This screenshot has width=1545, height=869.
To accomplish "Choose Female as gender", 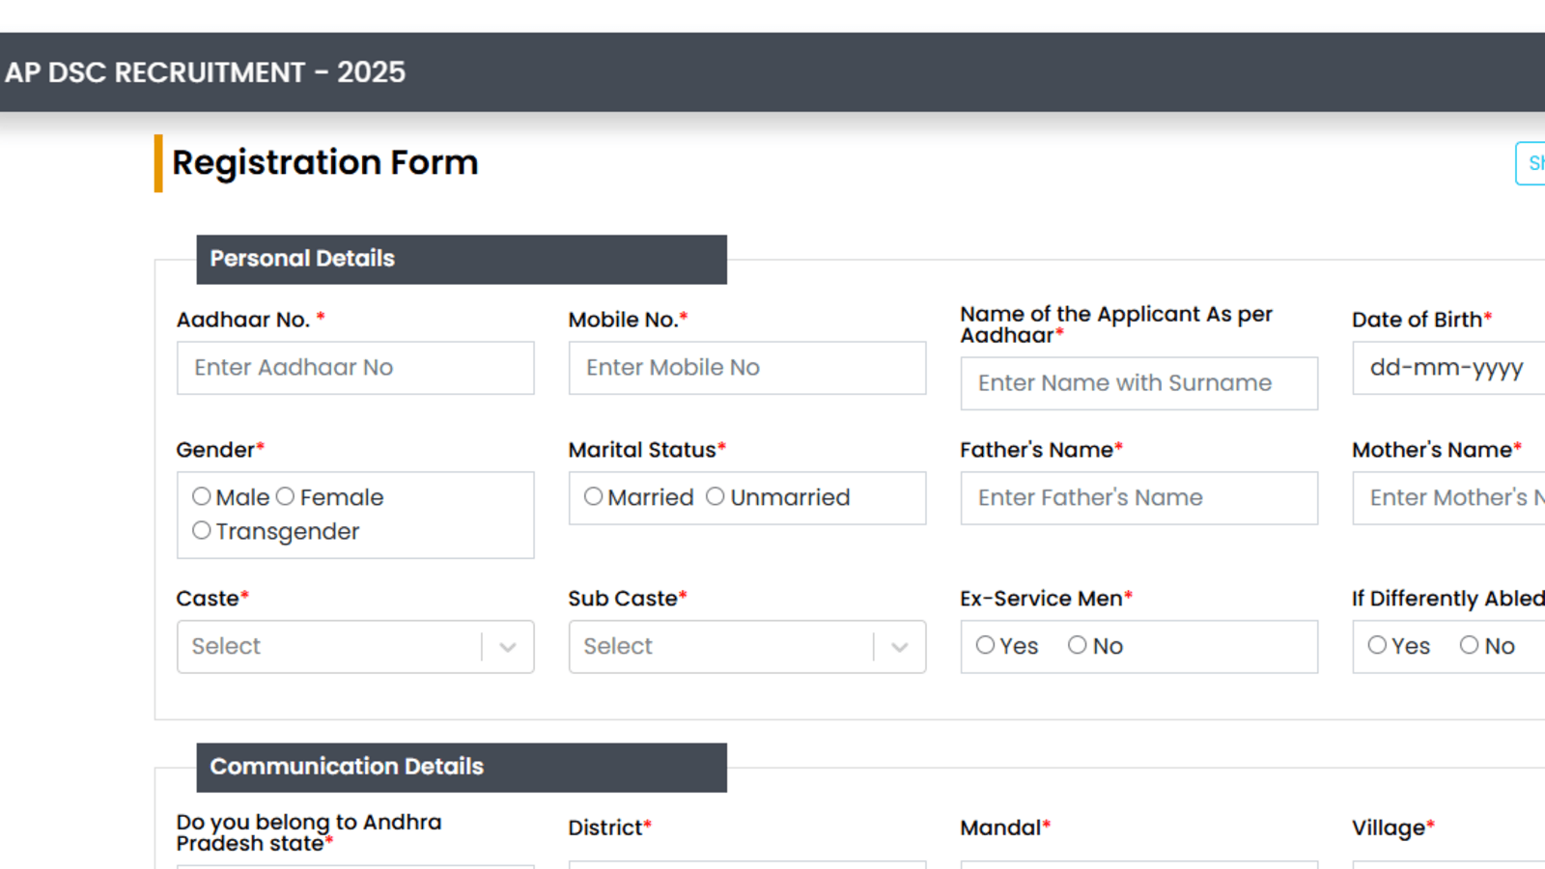I will coord(285,496).
